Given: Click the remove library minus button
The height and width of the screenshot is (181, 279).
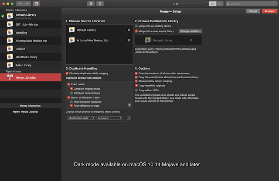Looking at the screenshot, I should (x=27, y=3).
